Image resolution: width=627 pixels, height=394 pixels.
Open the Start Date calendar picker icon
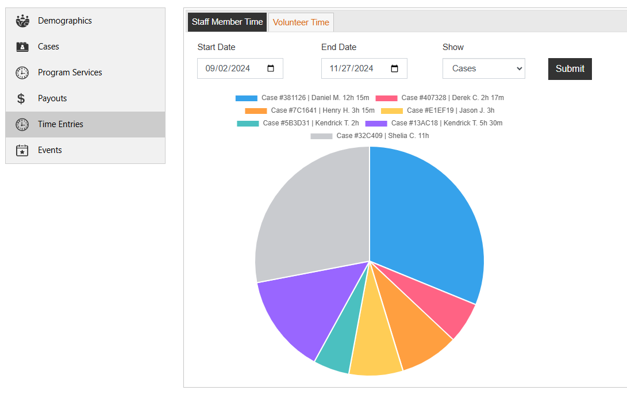coord(270,68)
